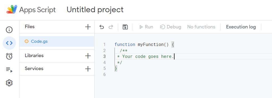Select the Editor code brackets icon
Image resolution: width=272 pixels, height=98 pixels.
pos(9,43)
